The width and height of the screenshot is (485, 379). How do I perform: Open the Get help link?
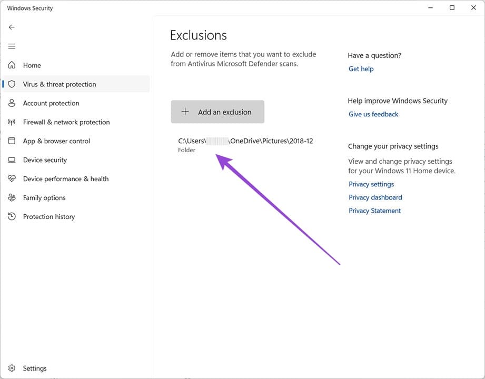click(361, 69)
